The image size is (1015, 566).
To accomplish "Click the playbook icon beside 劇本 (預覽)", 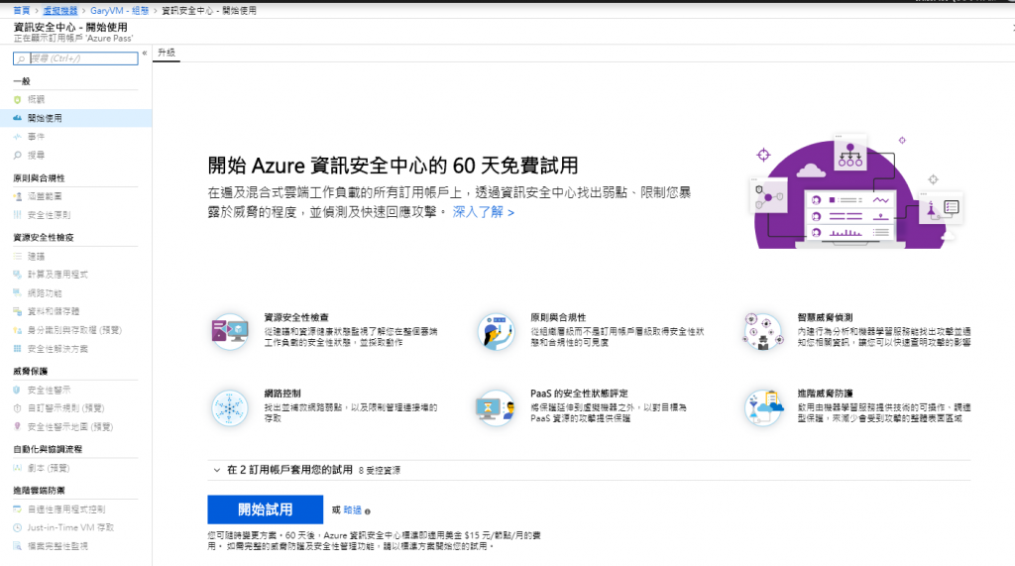I will click(x=18, y=468).
